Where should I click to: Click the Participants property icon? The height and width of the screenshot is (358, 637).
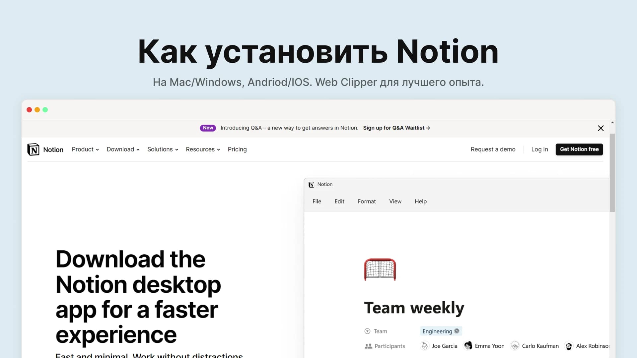pos(368,346)
